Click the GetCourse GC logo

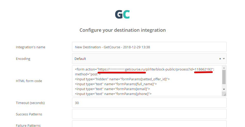tap(122, 14)
